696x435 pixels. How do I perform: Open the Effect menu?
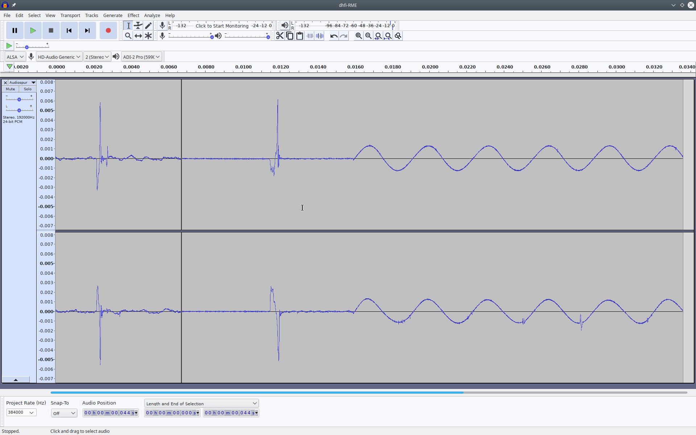pyautogui.click(x=133, y=15)
